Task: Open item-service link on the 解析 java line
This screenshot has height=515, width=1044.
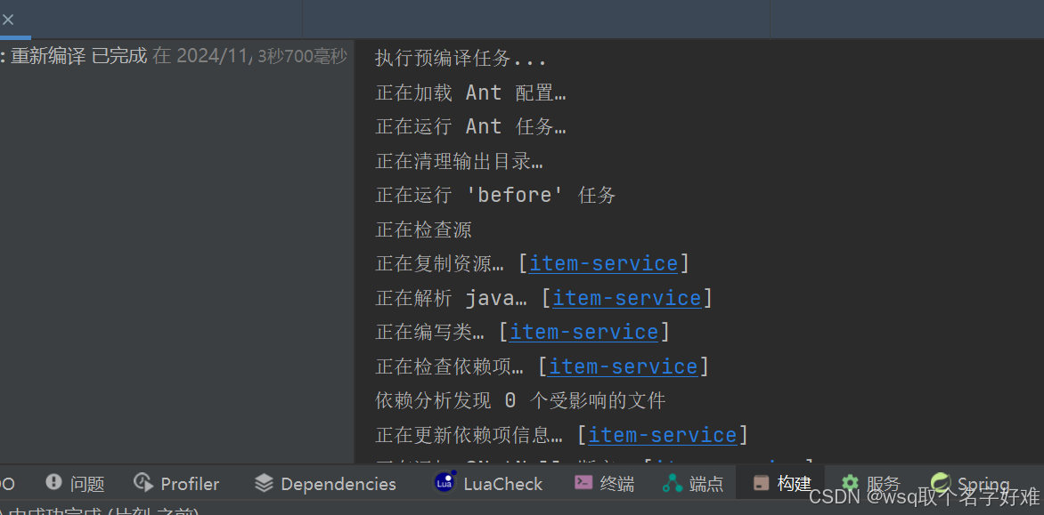Action: 626,297
